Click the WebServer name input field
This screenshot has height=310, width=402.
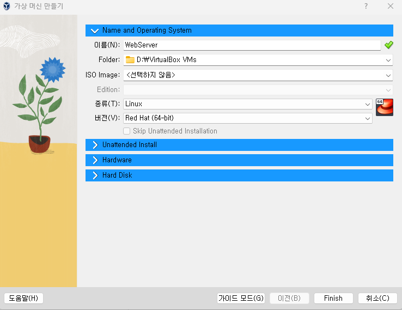[x=252, y=45]
